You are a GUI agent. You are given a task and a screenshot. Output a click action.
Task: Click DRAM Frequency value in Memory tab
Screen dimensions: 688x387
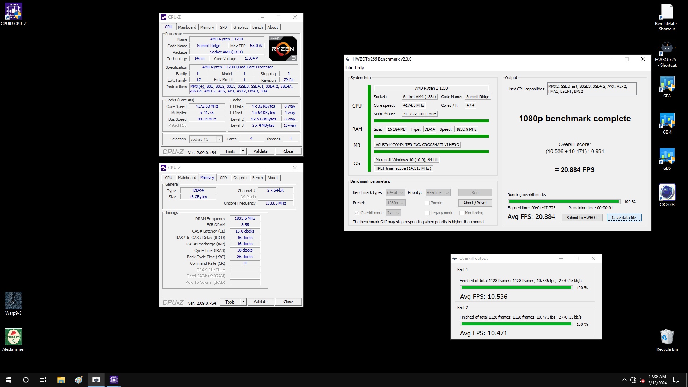click(245, 219)
